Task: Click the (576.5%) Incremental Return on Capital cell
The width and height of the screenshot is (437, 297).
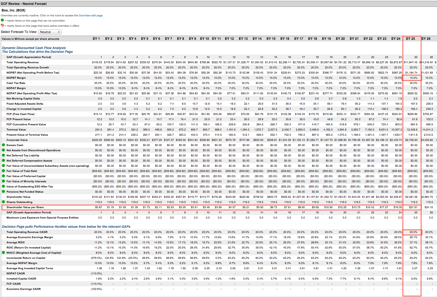Action: pos(97,258)
